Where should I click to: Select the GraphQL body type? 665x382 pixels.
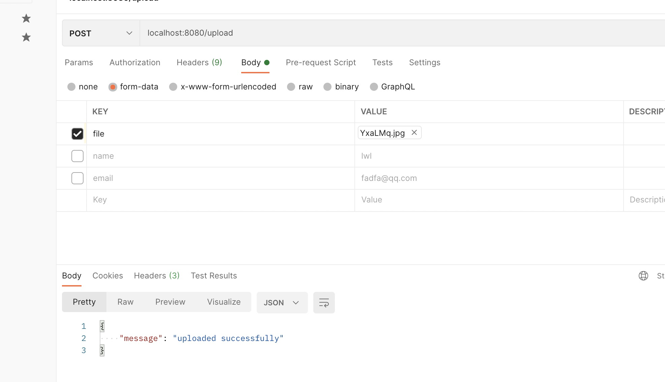click(x=392, y=87)
